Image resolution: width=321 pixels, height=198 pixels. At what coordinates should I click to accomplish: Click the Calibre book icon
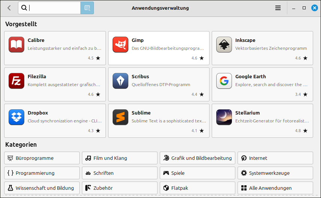click(16, 45)
